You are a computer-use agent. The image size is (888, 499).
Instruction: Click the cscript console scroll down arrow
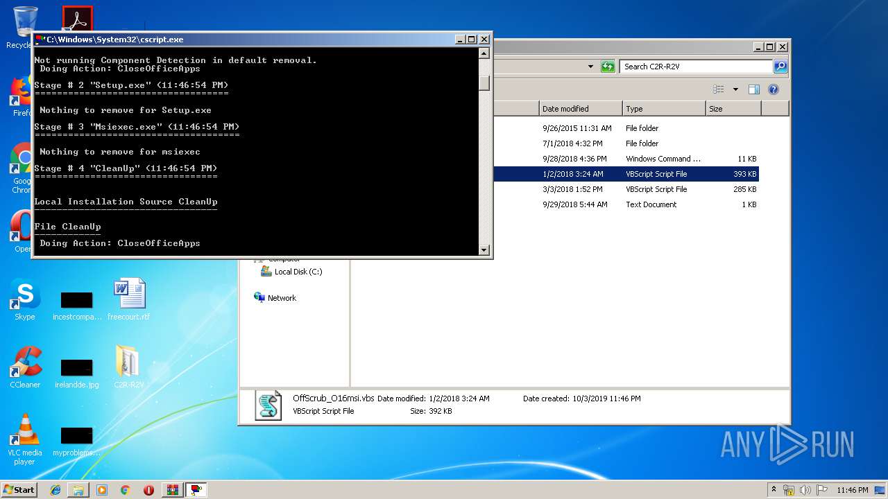484,249
